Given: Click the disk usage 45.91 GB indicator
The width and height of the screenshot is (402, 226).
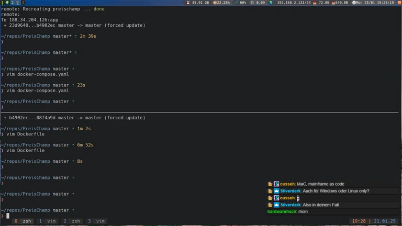Looking at the screenshot, I should point(200,3).
